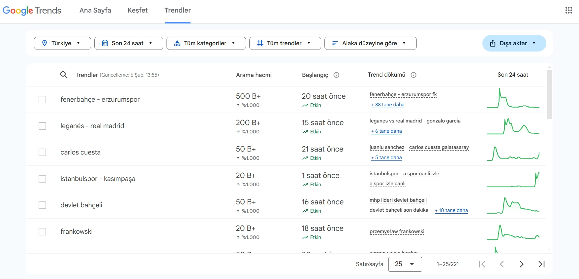
Task: Open the a spor canli izle query
Action: [x=421, y=174]
